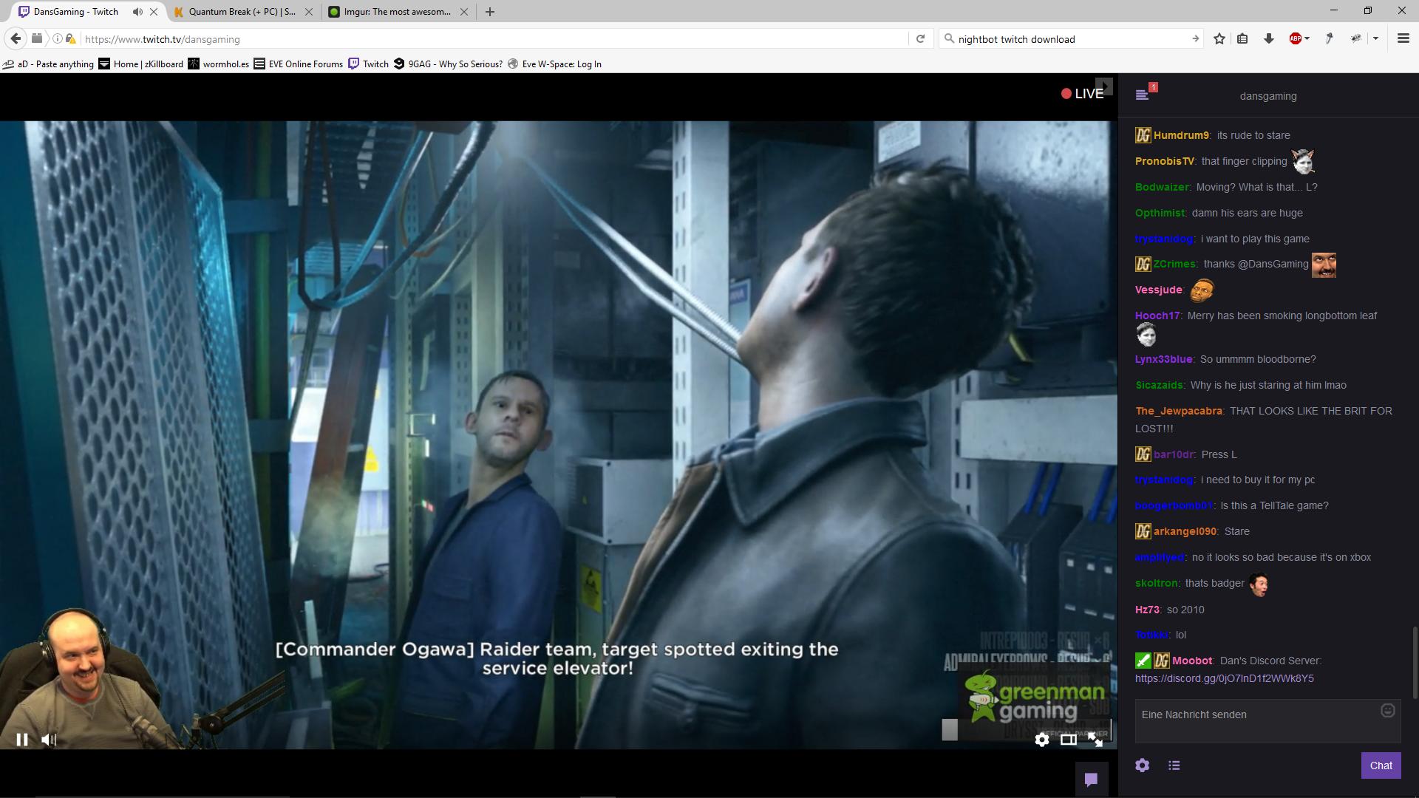This screenshot has width=1419, height=798.
Task: Click the chat panel scrollbar
Action: [1415, 662]
